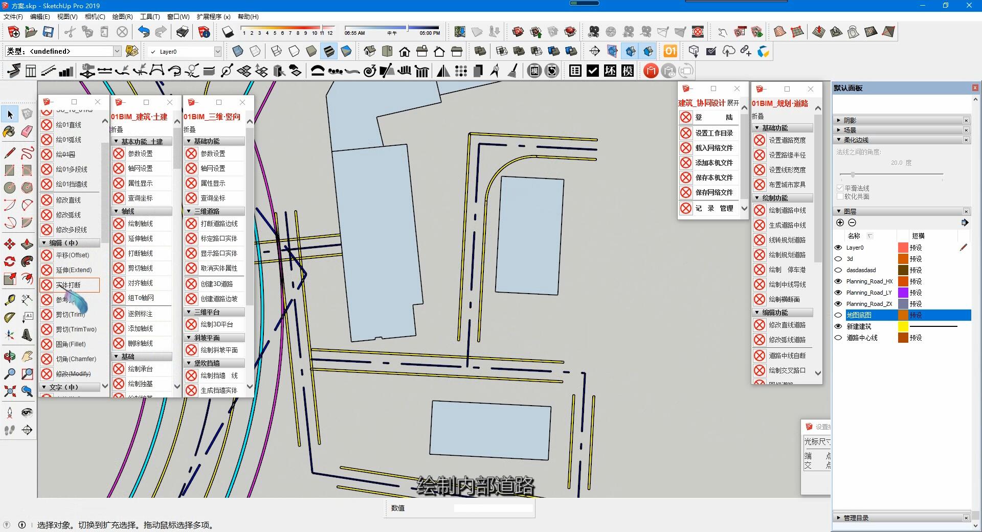Click the purple swatch of Planning_Road_LY
The image size is (982, 532).
903,293
